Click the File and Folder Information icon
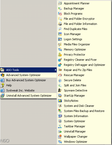 [60, 24]
